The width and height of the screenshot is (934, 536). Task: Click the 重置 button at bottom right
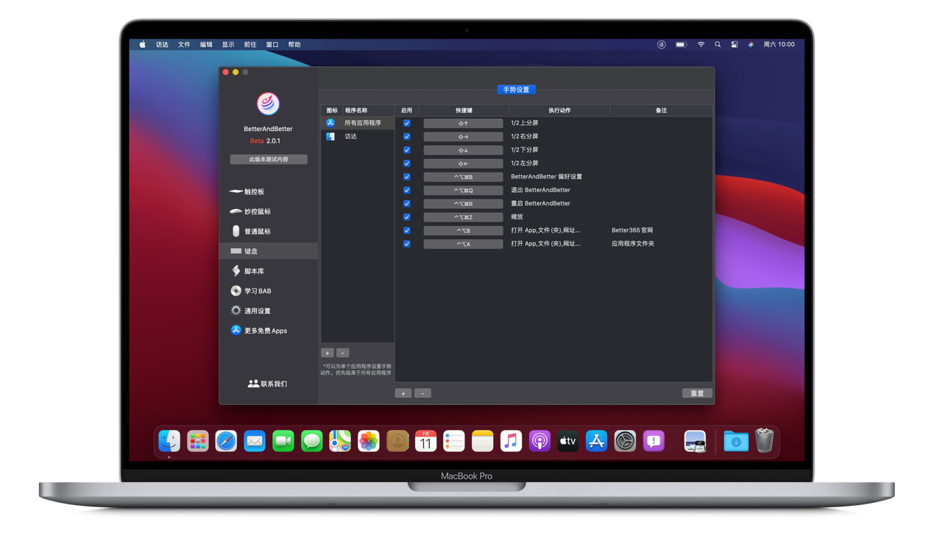click(696, 393)
